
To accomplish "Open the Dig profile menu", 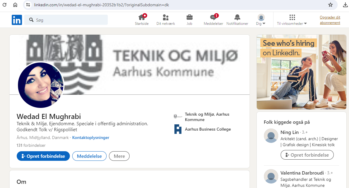I will tap(261, 20).
